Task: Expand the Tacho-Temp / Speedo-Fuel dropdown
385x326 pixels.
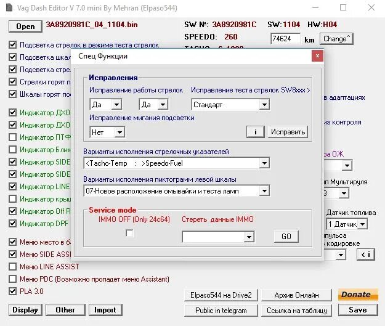Action: click(177, 163)
